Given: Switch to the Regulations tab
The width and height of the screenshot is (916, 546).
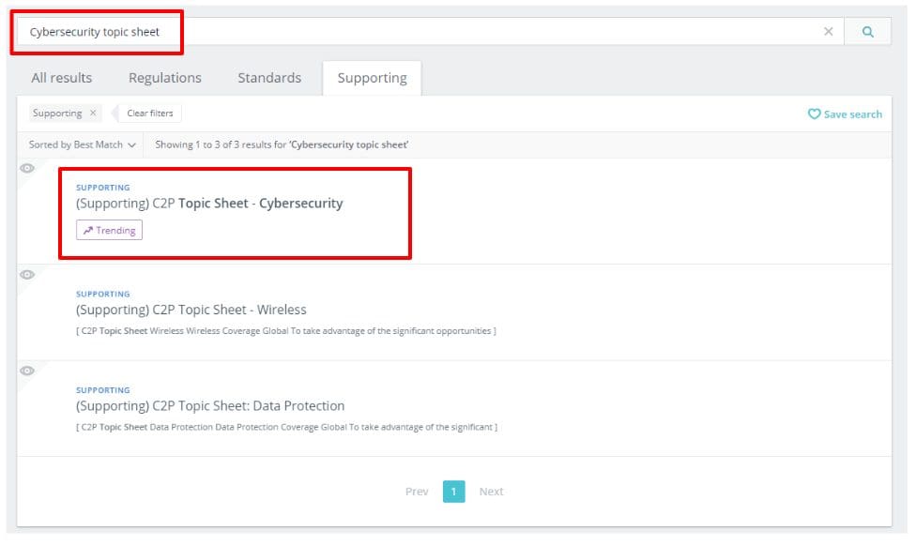Looking at the screenshot, I should 165,78.
